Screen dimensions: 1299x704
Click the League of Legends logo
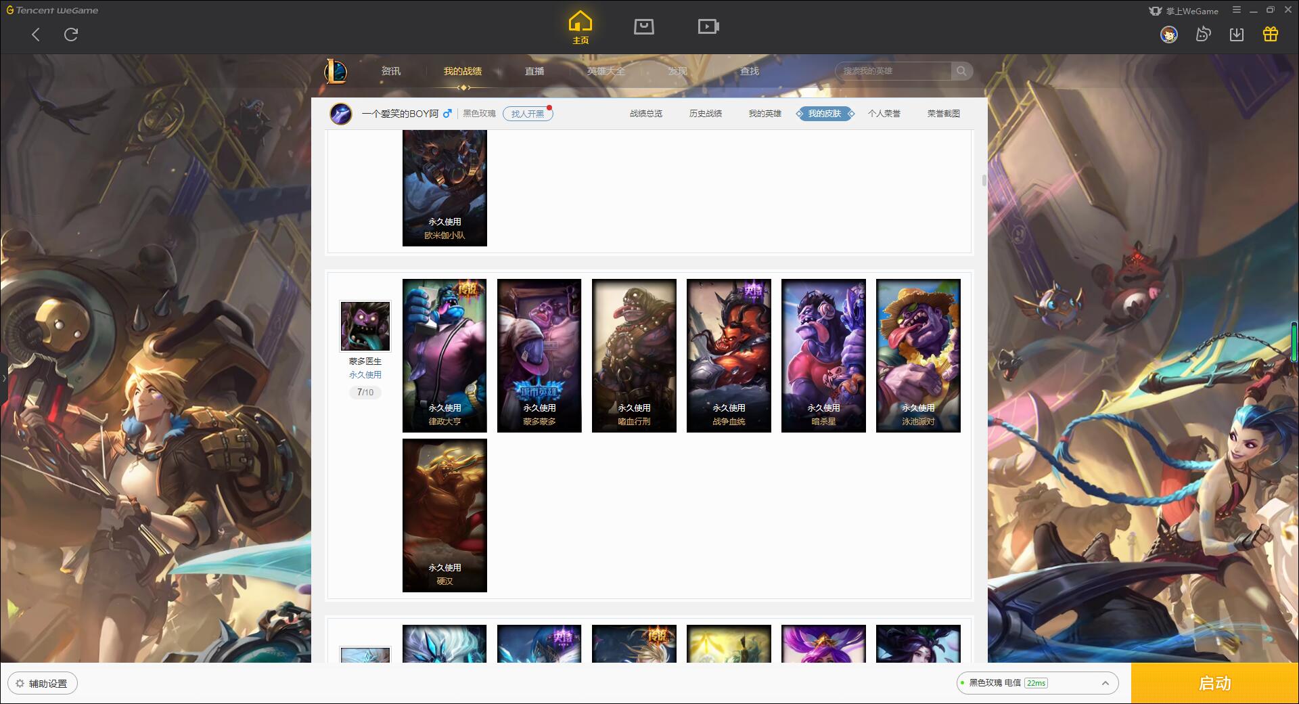(336, 71)
